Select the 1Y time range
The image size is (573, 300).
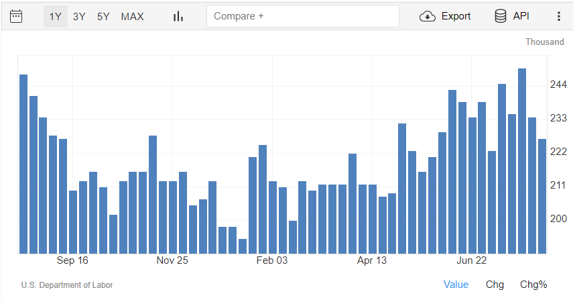(x=56, y=17)
